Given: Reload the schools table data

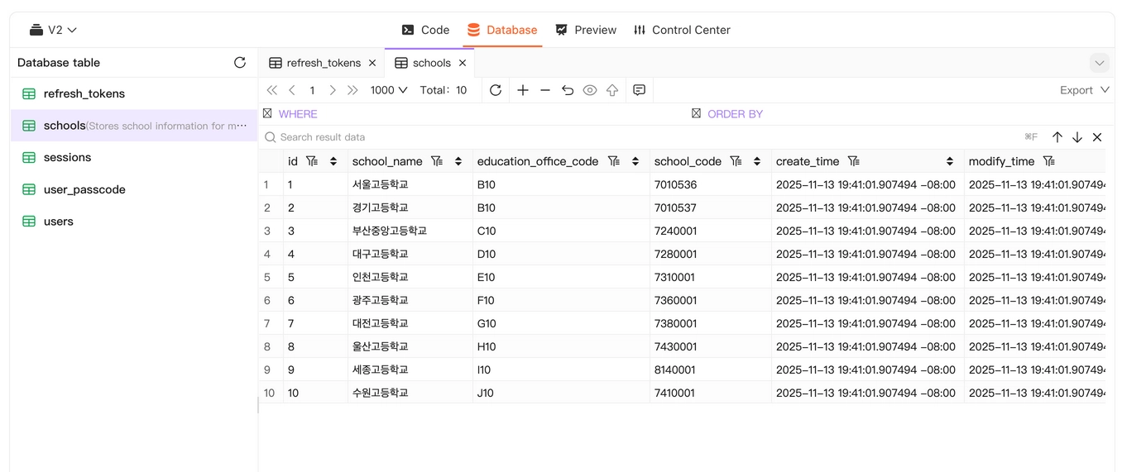Looking at the screenshot, I should tap(496, 90).
